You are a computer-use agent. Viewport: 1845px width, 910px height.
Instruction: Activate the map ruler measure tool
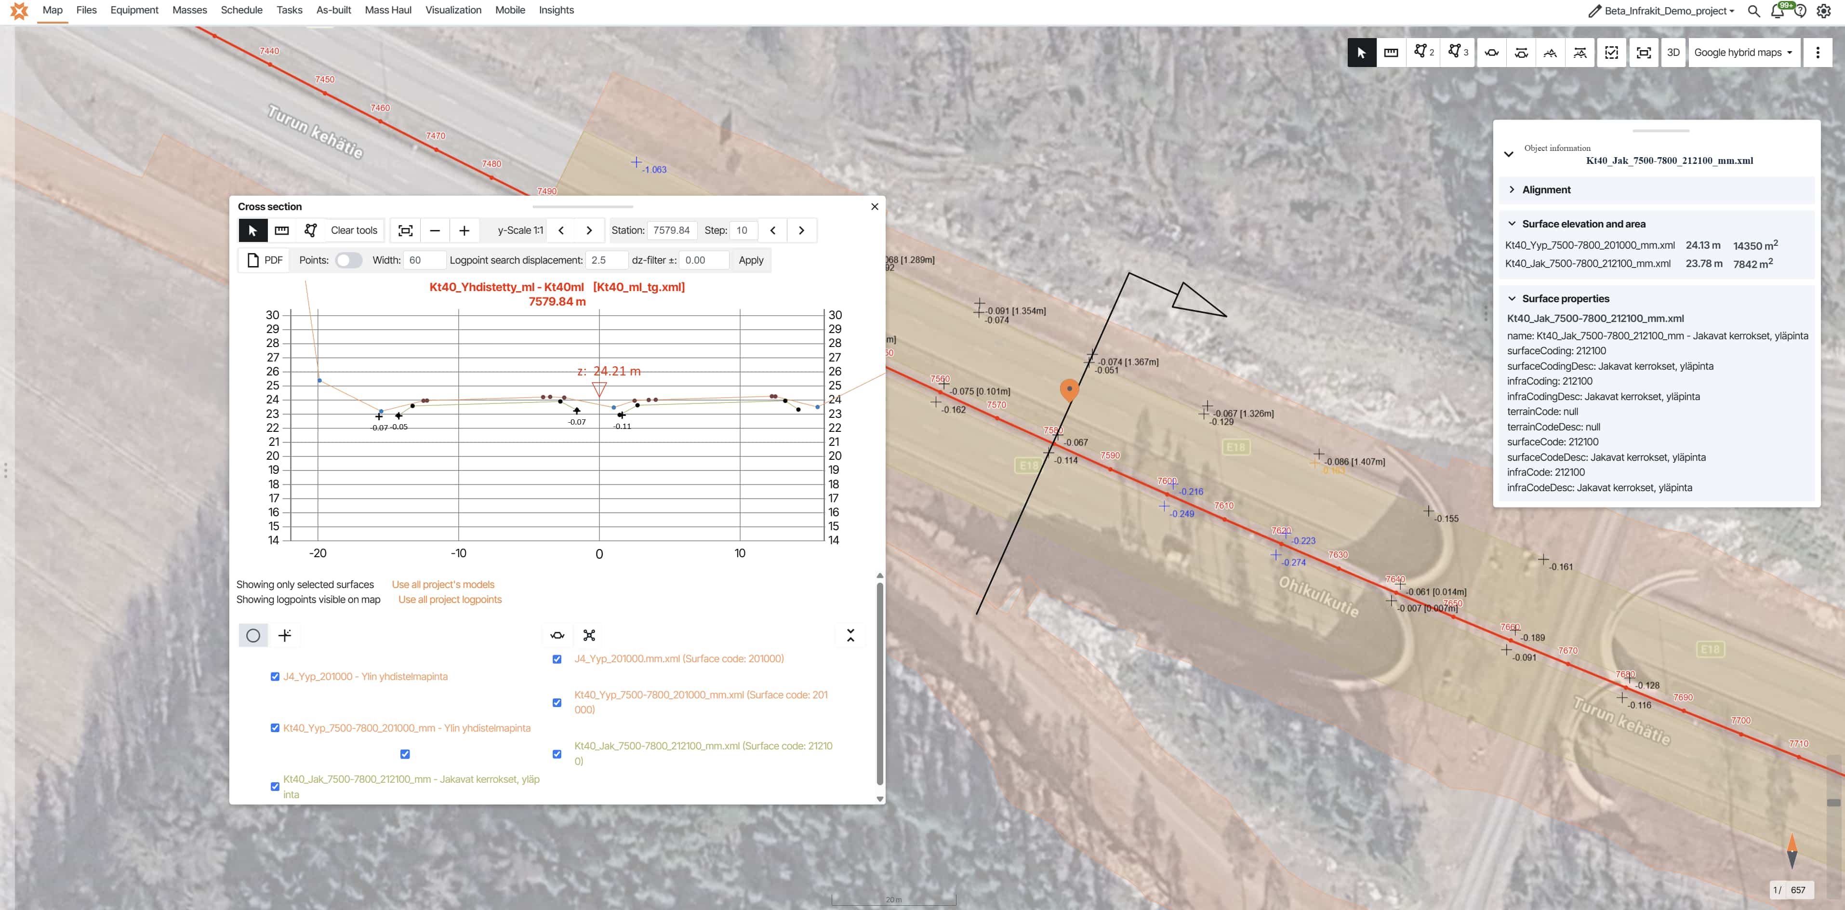click(1391, 53)
